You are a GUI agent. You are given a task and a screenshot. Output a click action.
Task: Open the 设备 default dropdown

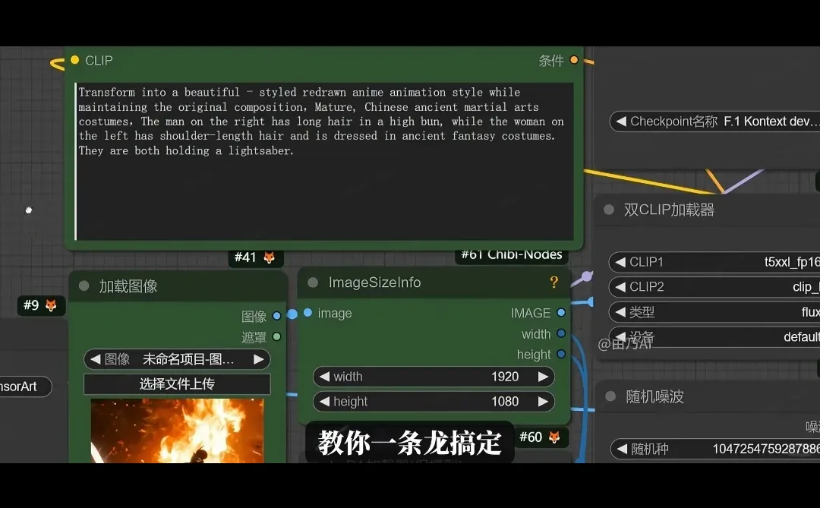coord(715,337)
